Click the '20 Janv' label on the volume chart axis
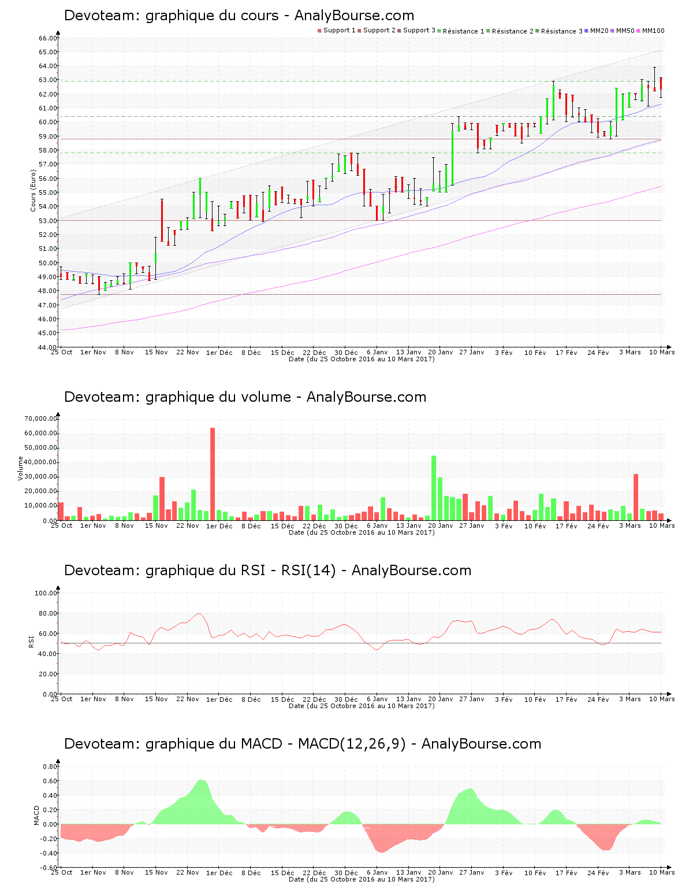Screen dimensions: 693x896 point(441,526)
